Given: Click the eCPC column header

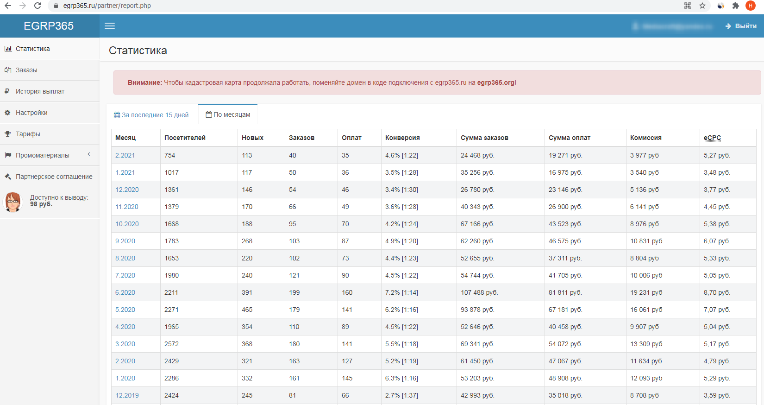Looking at the screenshot, I should tap(712, 138).
